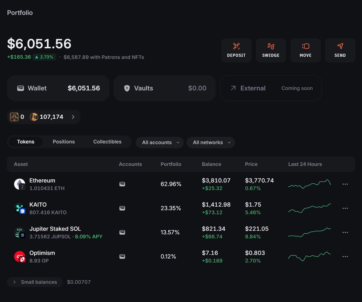This screenshot has height=302, width=362.
Task: Expand the Small balances section
Action: pyautogui.click(x=35, y=282)
